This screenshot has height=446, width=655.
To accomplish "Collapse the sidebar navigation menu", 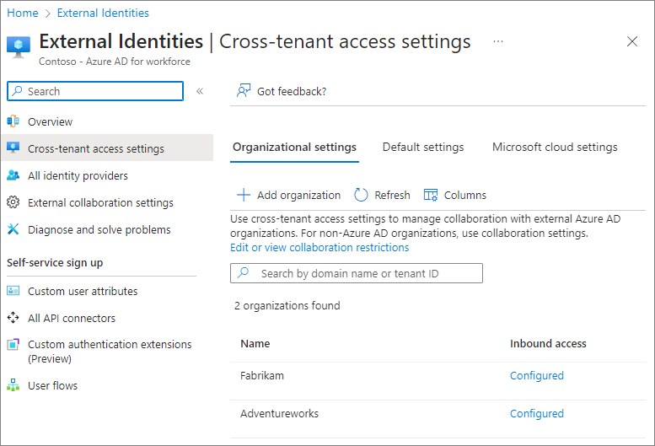I will click(x=200, y=91).
